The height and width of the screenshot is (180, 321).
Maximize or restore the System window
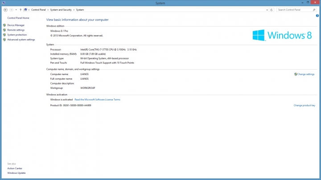(308, 3)
